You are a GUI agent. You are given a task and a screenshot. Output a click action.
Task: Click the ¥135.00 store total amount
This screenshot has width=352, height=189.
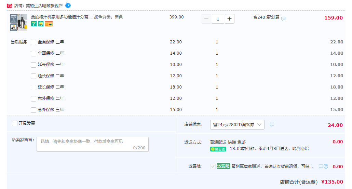332,182
